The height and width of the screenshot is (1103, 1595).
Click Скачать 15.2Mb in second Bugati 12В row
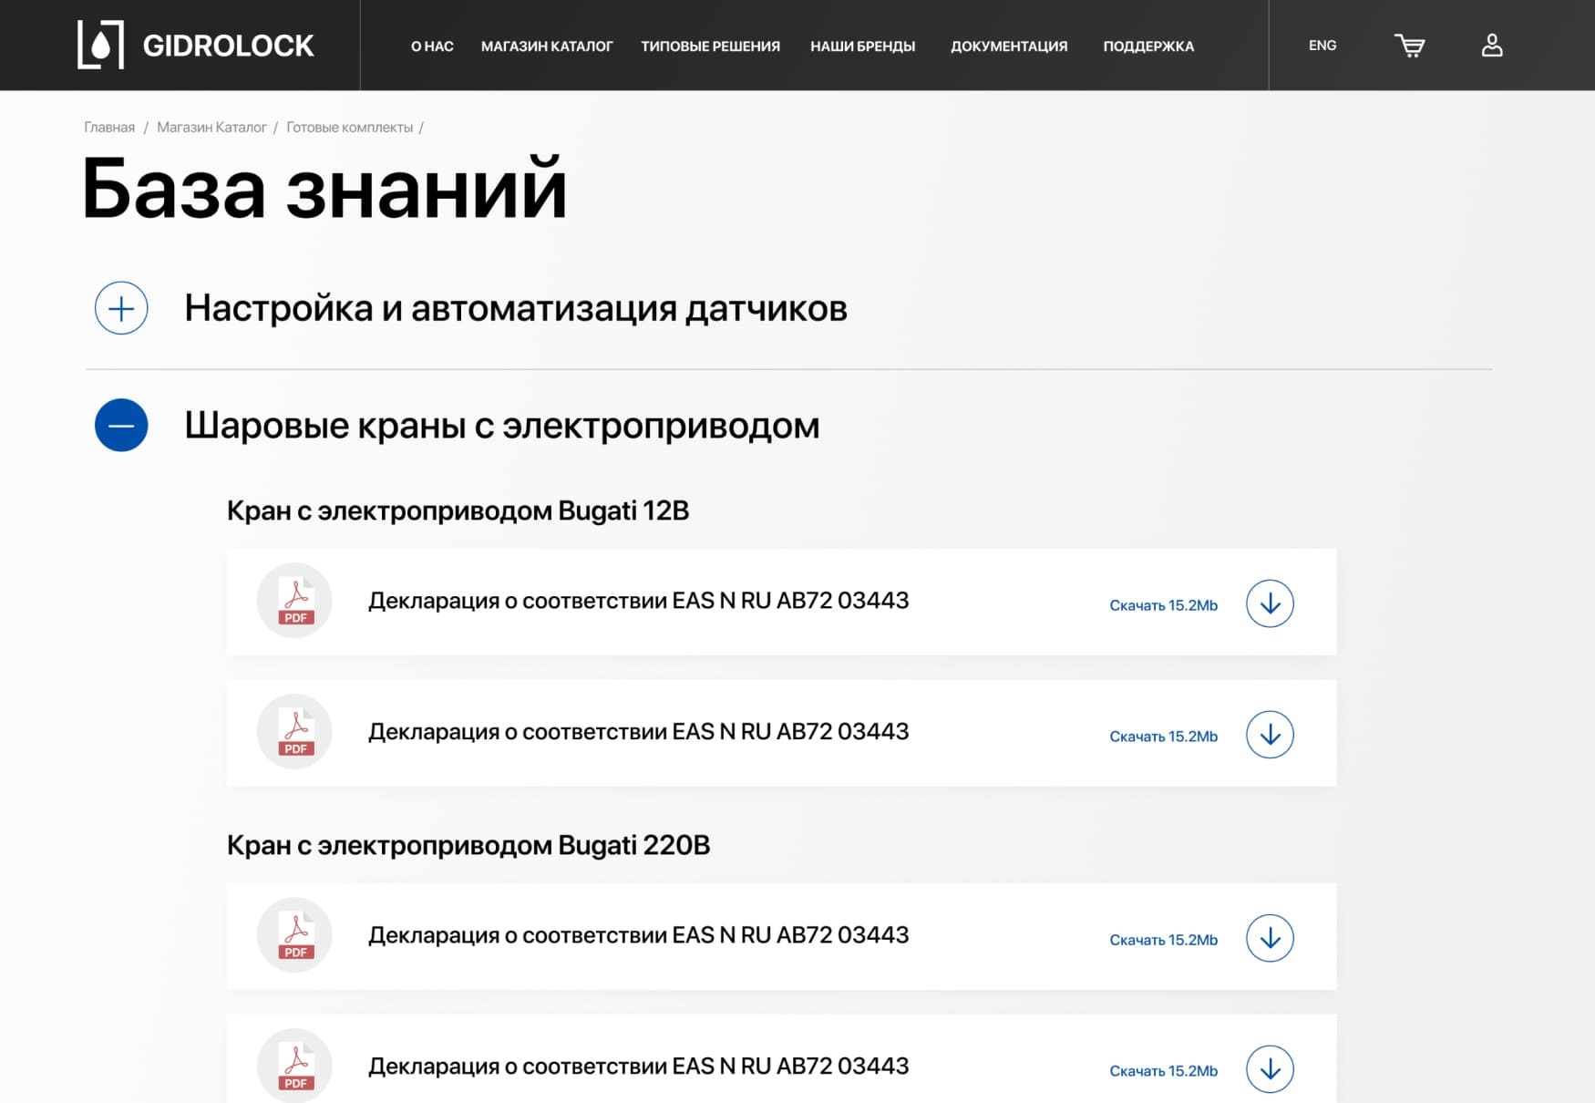pos(1163,737)
